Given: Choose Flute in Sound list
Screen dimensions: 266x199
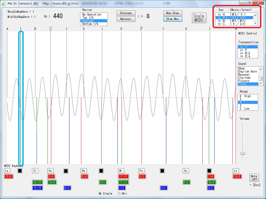Looking at the screenshot, I should click(248, 84).
